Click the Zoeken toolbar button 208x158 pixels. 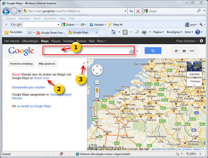[x=69, y=25]
